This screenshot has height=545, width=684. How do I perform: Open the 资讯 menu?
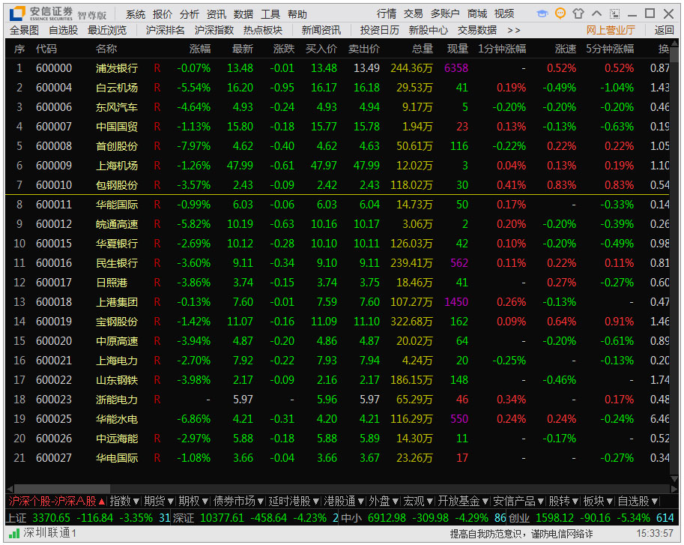pyautogui.click(x=217, y=14)
